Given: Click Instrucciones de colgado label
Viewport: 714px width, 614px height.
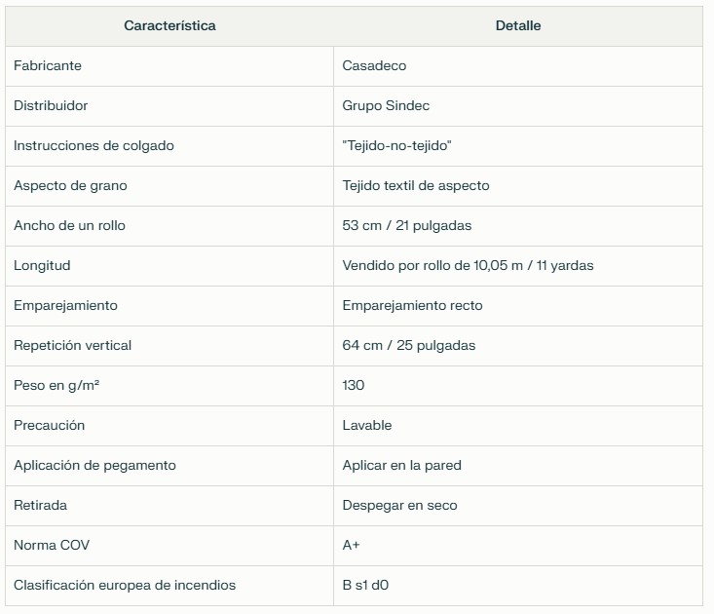Looking at the screenshot, I should click(94, 146).
